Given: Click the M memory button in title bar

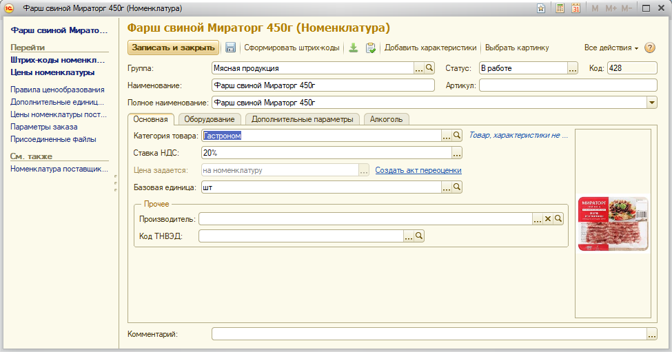Looking at the screenshot, I should (x=595, y=8).
